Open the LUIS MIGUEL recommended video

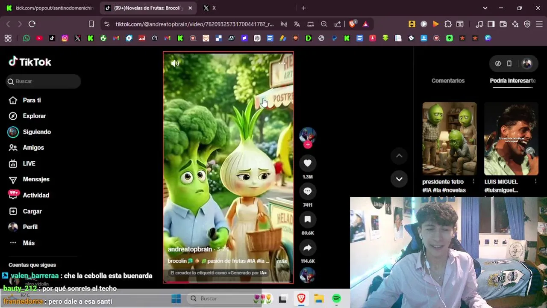(x=511, y=139)
